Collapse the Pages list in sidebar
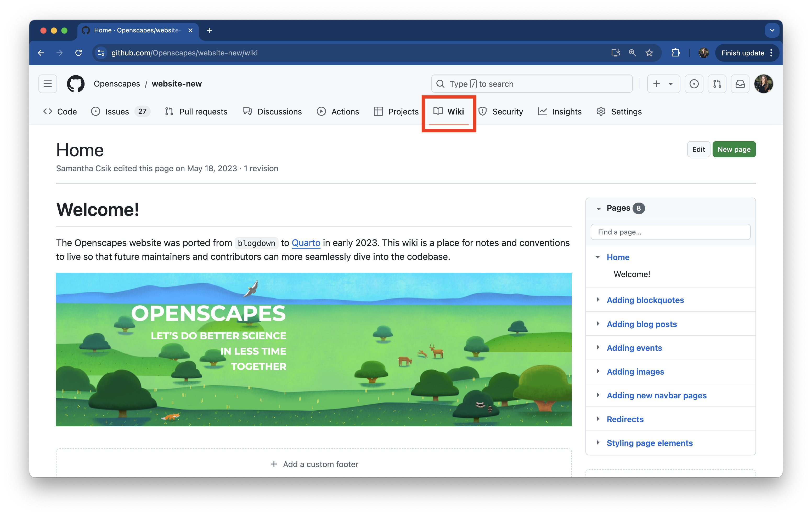Screen dimensions: 812x516 click(x=599, y=209)
